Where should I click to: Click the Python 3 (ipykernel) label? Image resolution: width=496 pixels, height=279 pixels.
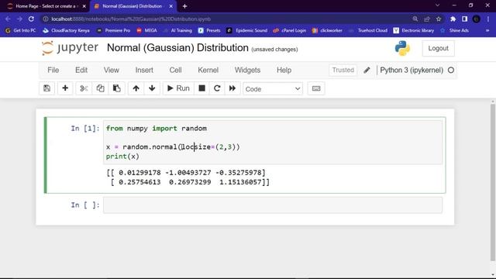(412, 70)
